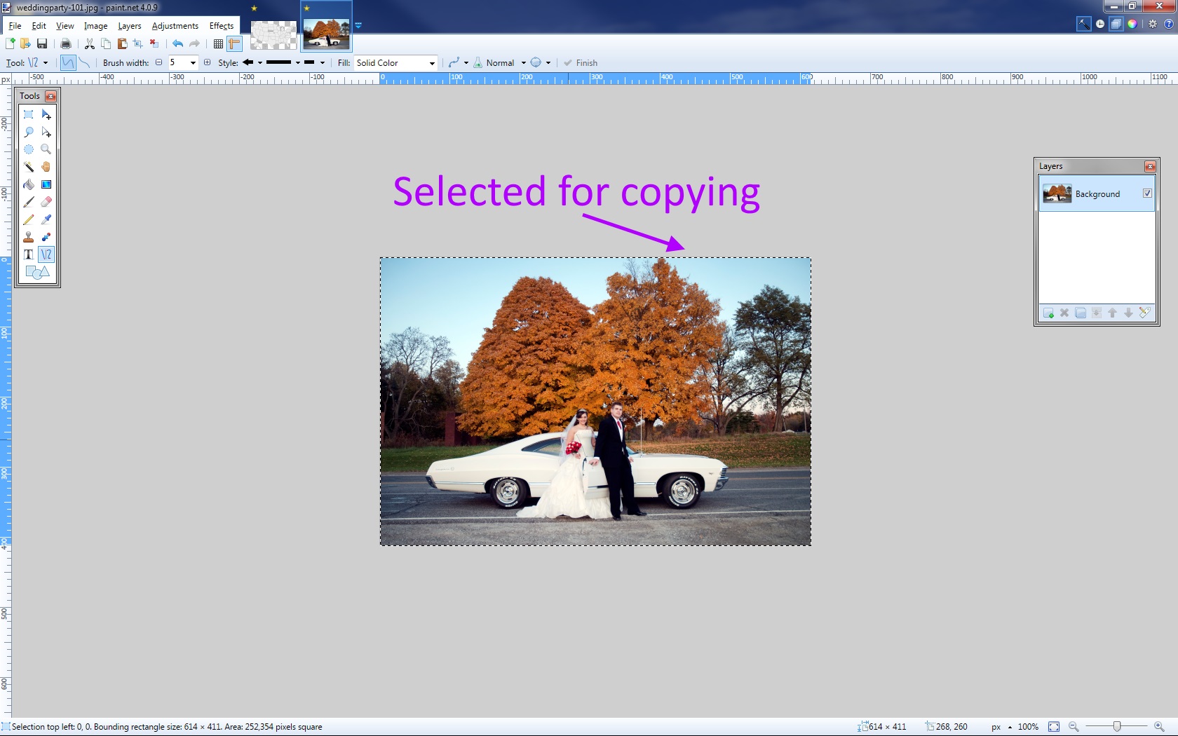This screenshot has width=1178, height=736.
Task: Click the New image icon
Action: (11, 43)
